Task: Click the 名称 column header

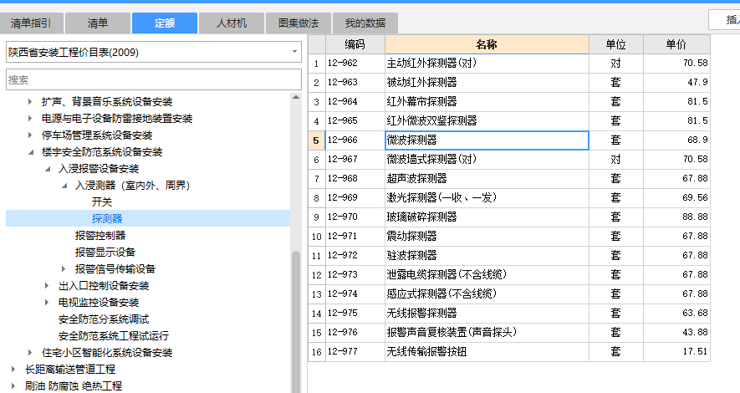Action: [487, 44]
